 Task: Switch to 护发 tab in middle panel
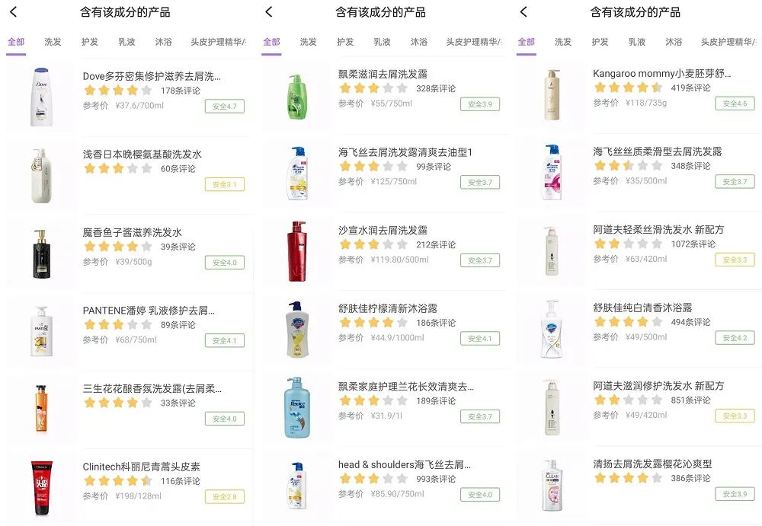coord(345,42)
